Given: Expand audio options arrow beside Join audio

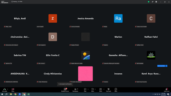Looking at the screenshot, I should click(7, 89).
